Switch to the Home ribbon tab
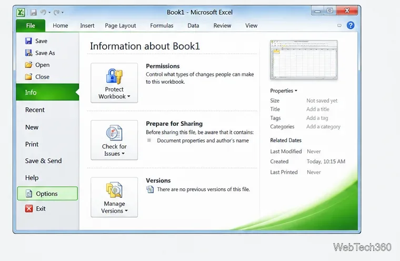 pyautogui.click(x=60, y=25)
